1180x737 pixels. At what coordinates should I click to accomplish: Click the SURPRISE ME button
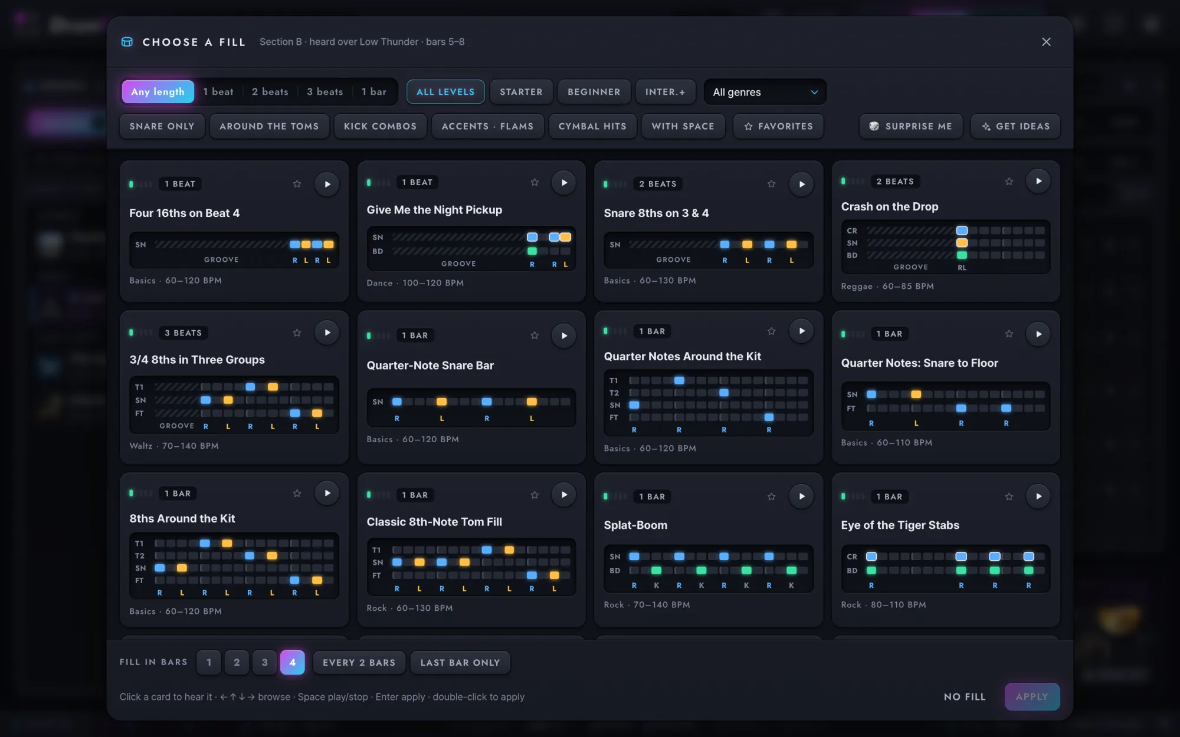[x=911, y=126]
